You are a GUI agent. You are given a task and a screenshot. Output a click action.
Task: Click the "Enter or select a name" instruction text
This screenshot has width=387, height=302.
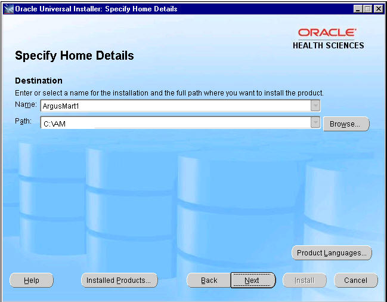(169, 93)
